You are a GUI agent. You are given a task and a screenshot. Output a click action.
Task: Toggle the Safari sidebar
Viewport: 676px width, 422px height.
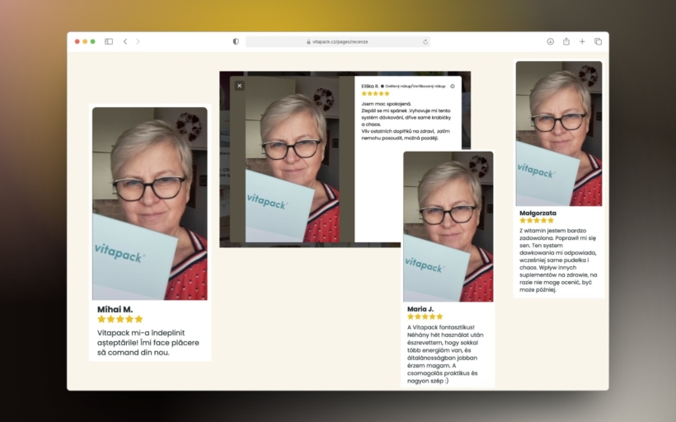[109, 41]
